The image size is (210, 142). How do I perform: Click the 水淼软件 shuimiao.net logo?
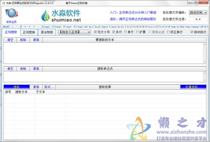61,15
